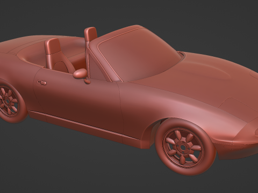Select the door handle on the car model

point(42,83)
